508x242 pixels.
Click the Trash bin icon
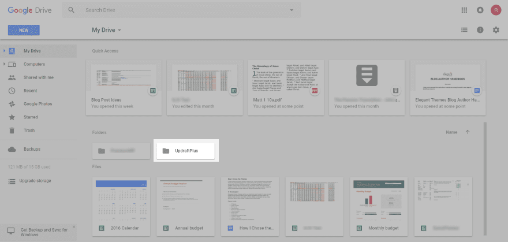click(12, 130)
